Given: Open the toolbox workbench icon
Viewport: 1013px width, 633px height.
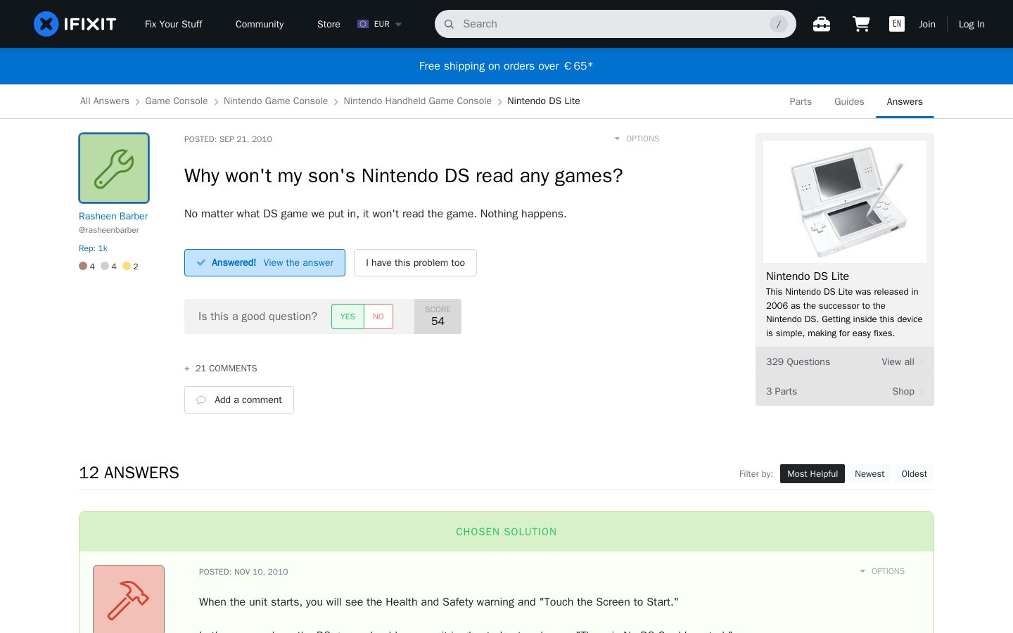Looking at the screenshot, I should click(x=822, y=24).
